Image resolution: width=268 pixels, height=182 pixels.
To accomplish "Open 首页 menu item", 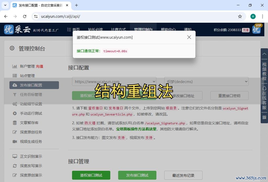I will [74, 30].
